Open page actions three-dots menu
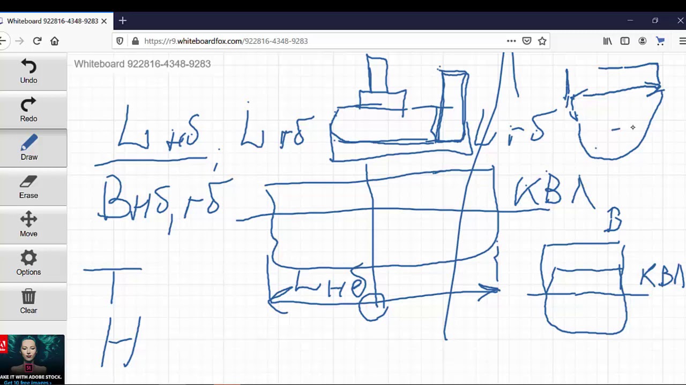The height and width of the screenshot is (385, 686). (511, 41)
